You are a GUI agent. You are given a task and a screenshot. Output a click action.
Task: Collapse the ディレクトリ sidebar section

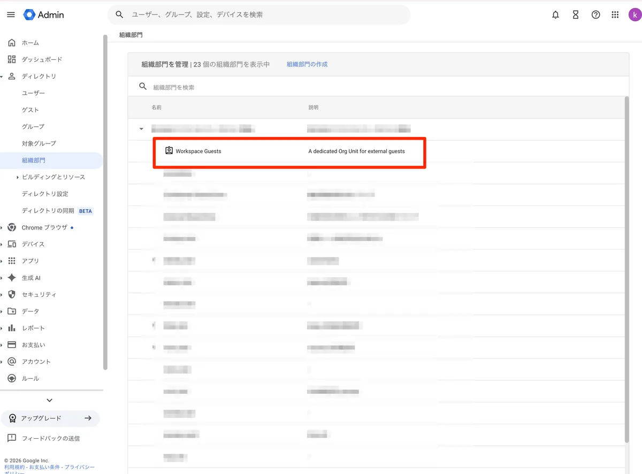coord(2,77)
